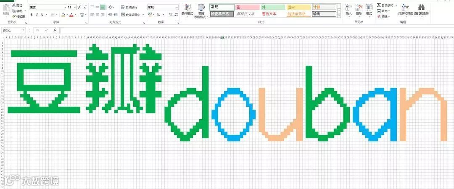This screenshot has width=454, height=189.
Task: Click the formula bar cancel X
Action: pos(37,30)
